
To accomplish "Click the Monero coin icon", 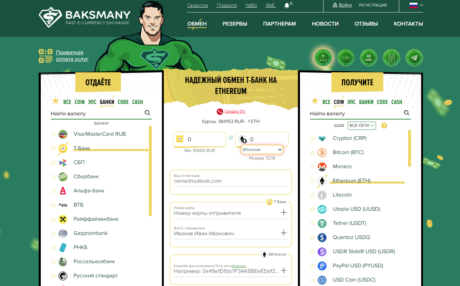I will (x=322, y=166).
